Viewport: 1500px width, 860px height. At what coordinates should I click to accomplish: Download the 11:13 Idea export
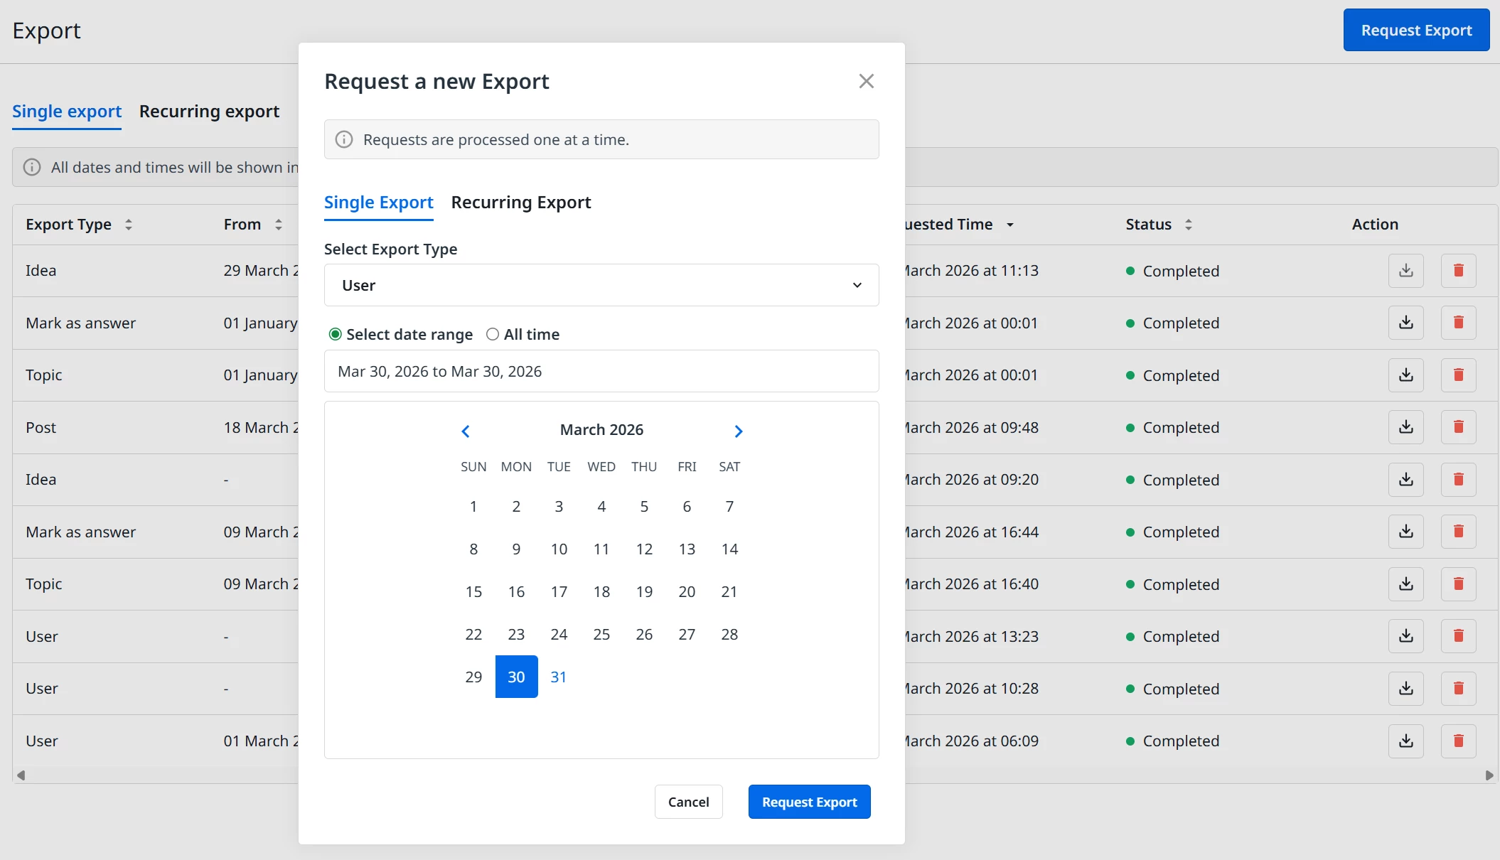click(x=1405, y=271)
